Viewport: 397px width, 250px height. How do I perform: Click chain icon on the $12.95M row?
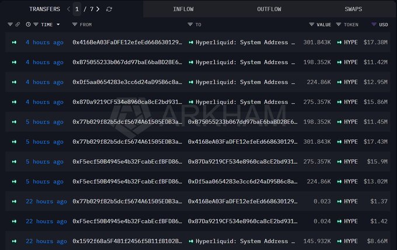point(14,82)
